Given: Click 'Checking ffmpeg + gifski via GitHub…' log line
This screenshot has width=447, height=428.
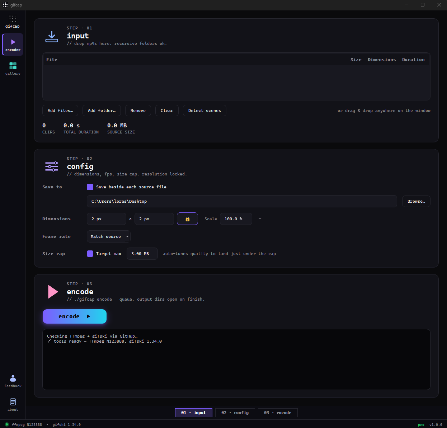Looking at the screenshot, I should (92, 336).
